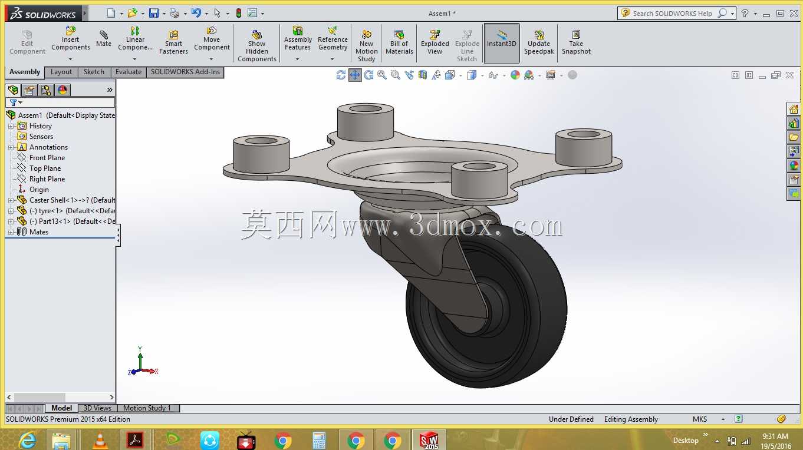Screen dimensions: 803x450
Task: Switch to the Sketch tab
Action: click(94, 72)
